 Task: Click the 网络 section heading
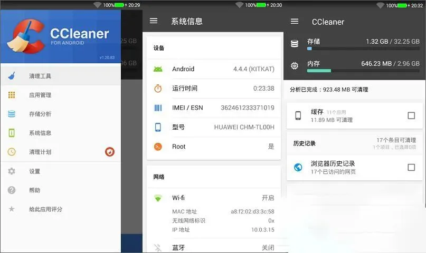tap(159, 177)
